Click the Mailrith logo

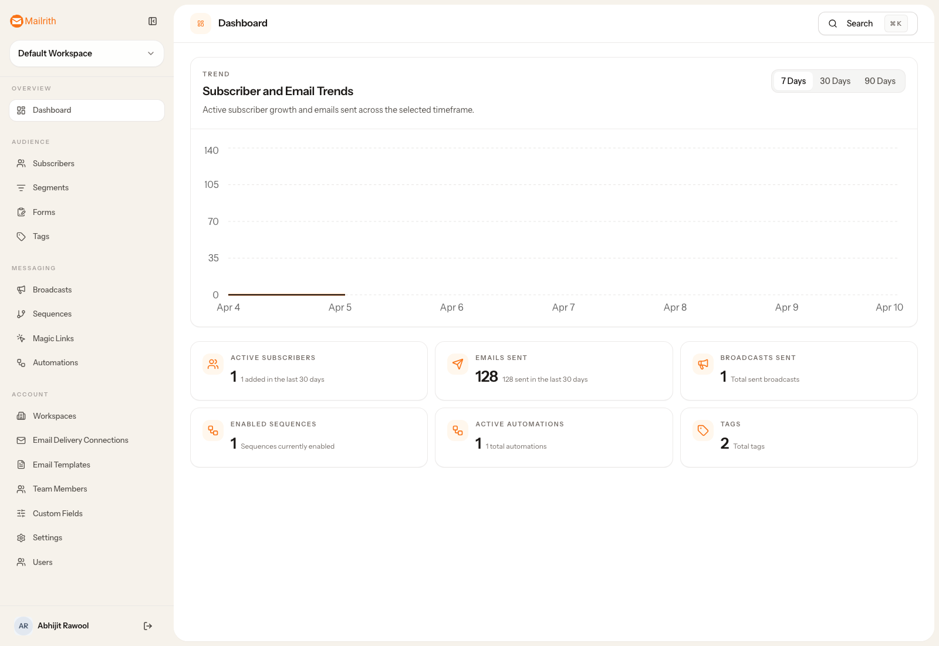click(33, 21)
